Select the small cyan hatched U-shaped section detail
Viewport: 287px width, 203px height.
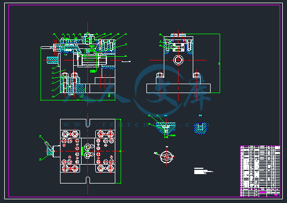(x=201, y=128)
